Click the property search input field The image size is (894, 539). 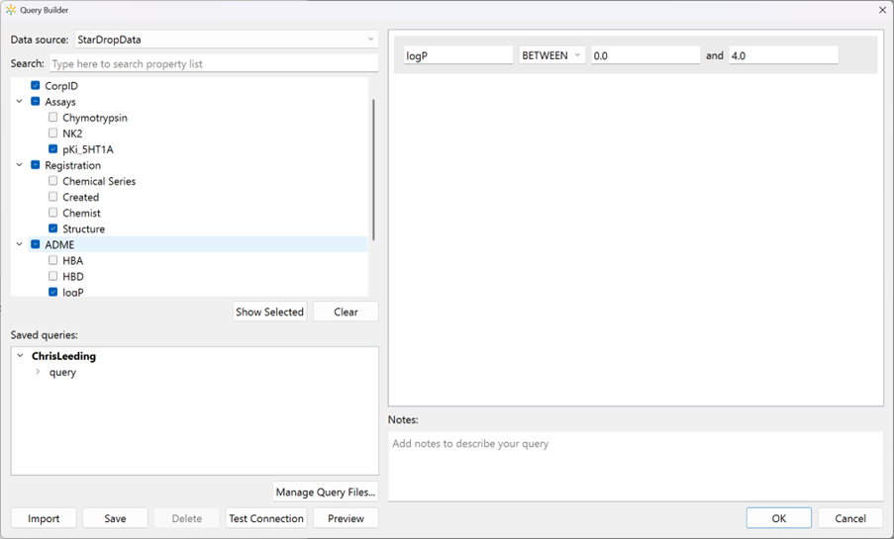pos(213,63)
